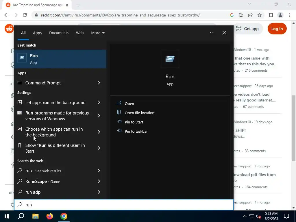This screenshot has width=296, height=222.
Task: Switch to Chrome in the taskbar
Action: point(64,216)
